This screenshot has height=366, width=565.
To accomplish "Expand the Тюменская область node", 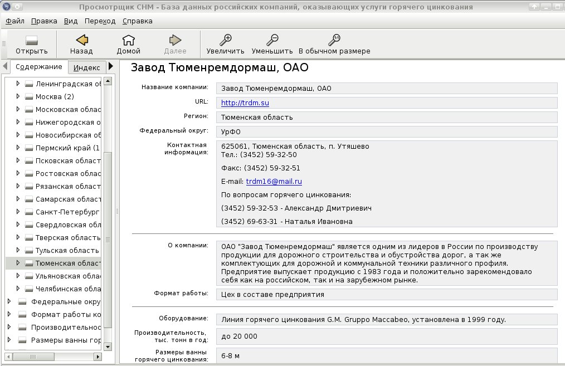I will coord(18,262).
